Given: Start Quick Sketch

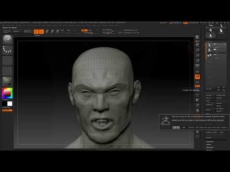Looking at the screenshot, I should (x=28, y=32).
